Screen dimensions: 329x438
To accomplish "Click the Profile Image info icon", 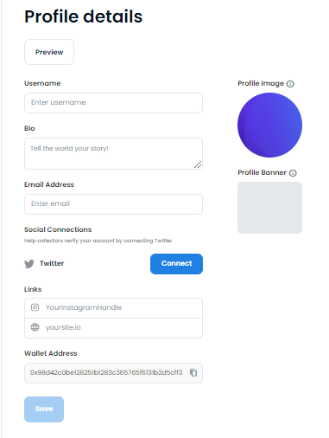I will [x=290, y=84].
